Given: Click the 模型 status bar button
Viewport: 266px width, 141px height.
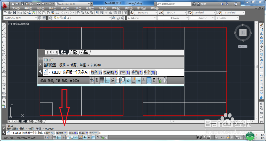Looking at the screenshot, I should (x=199, y=137).
